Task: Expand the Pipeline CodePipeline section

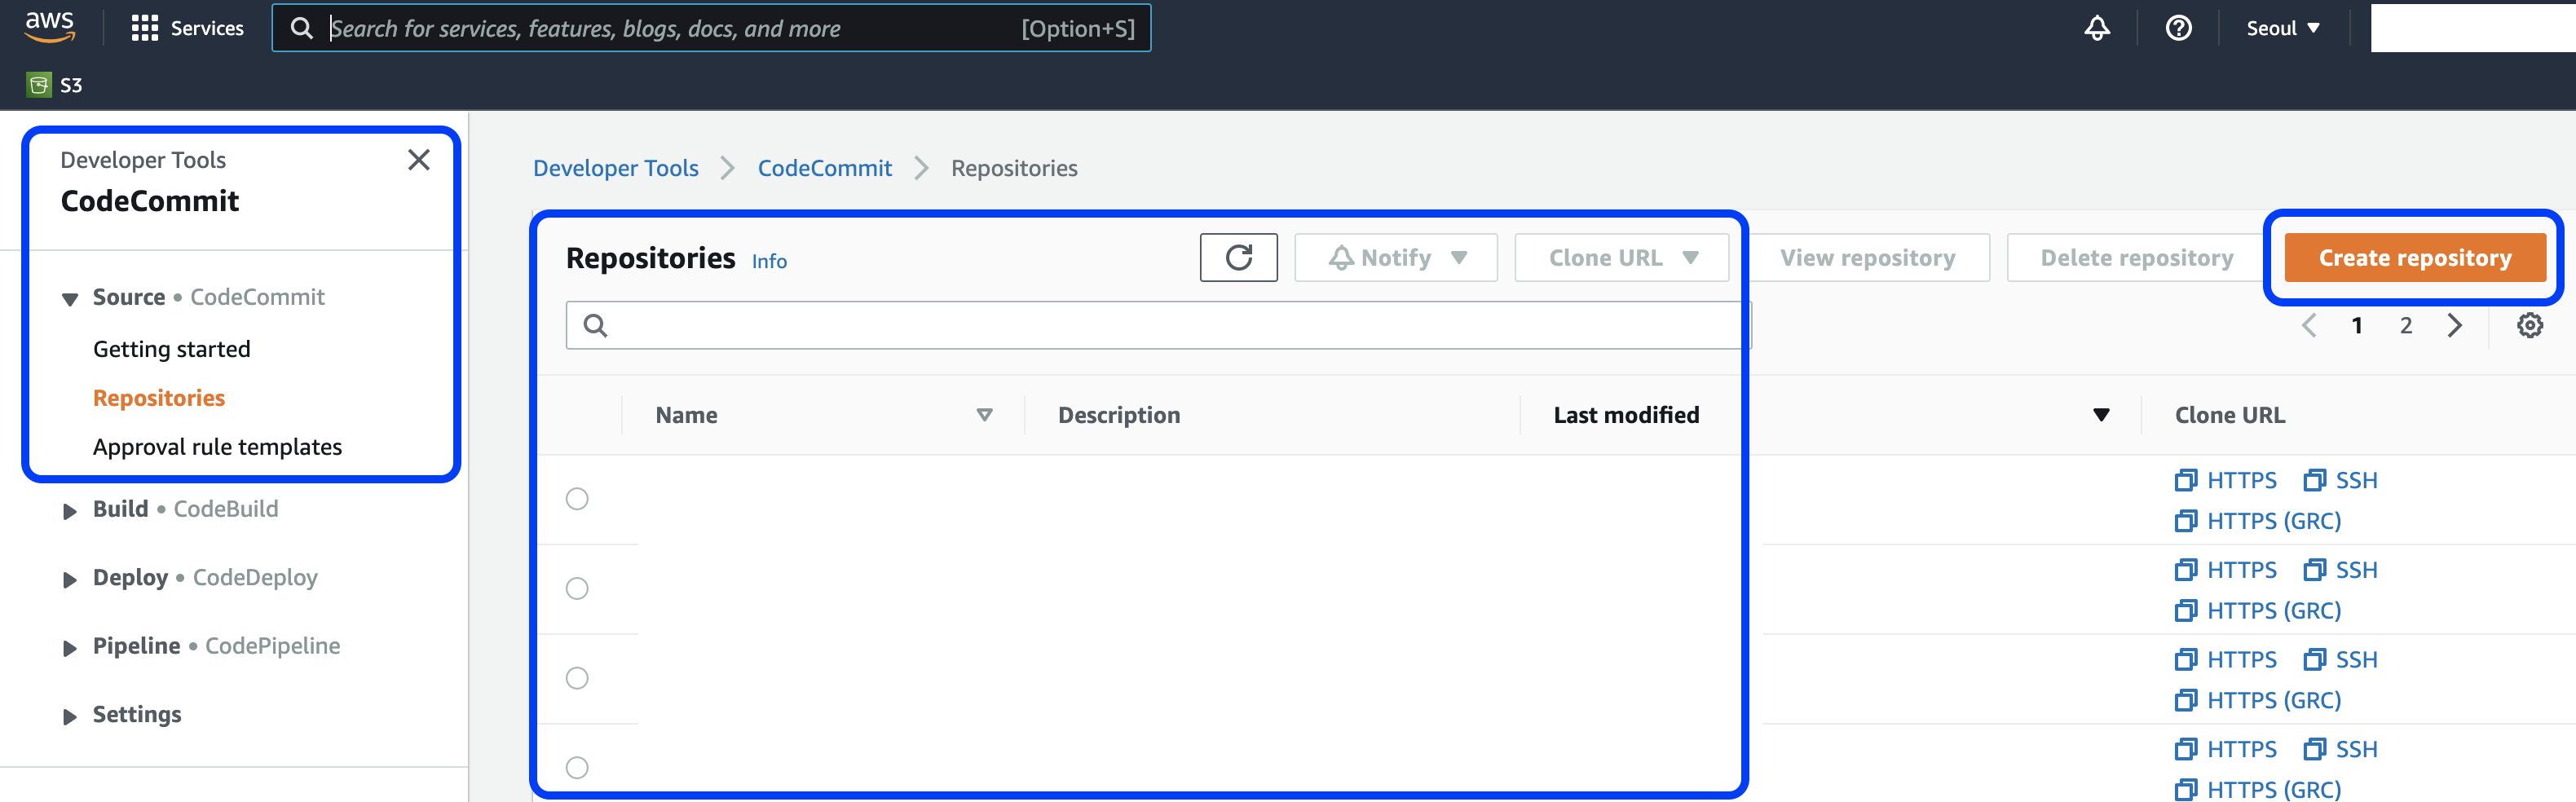Action: 70,648
